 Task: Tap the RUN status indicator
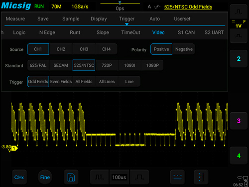click(39, 6)
